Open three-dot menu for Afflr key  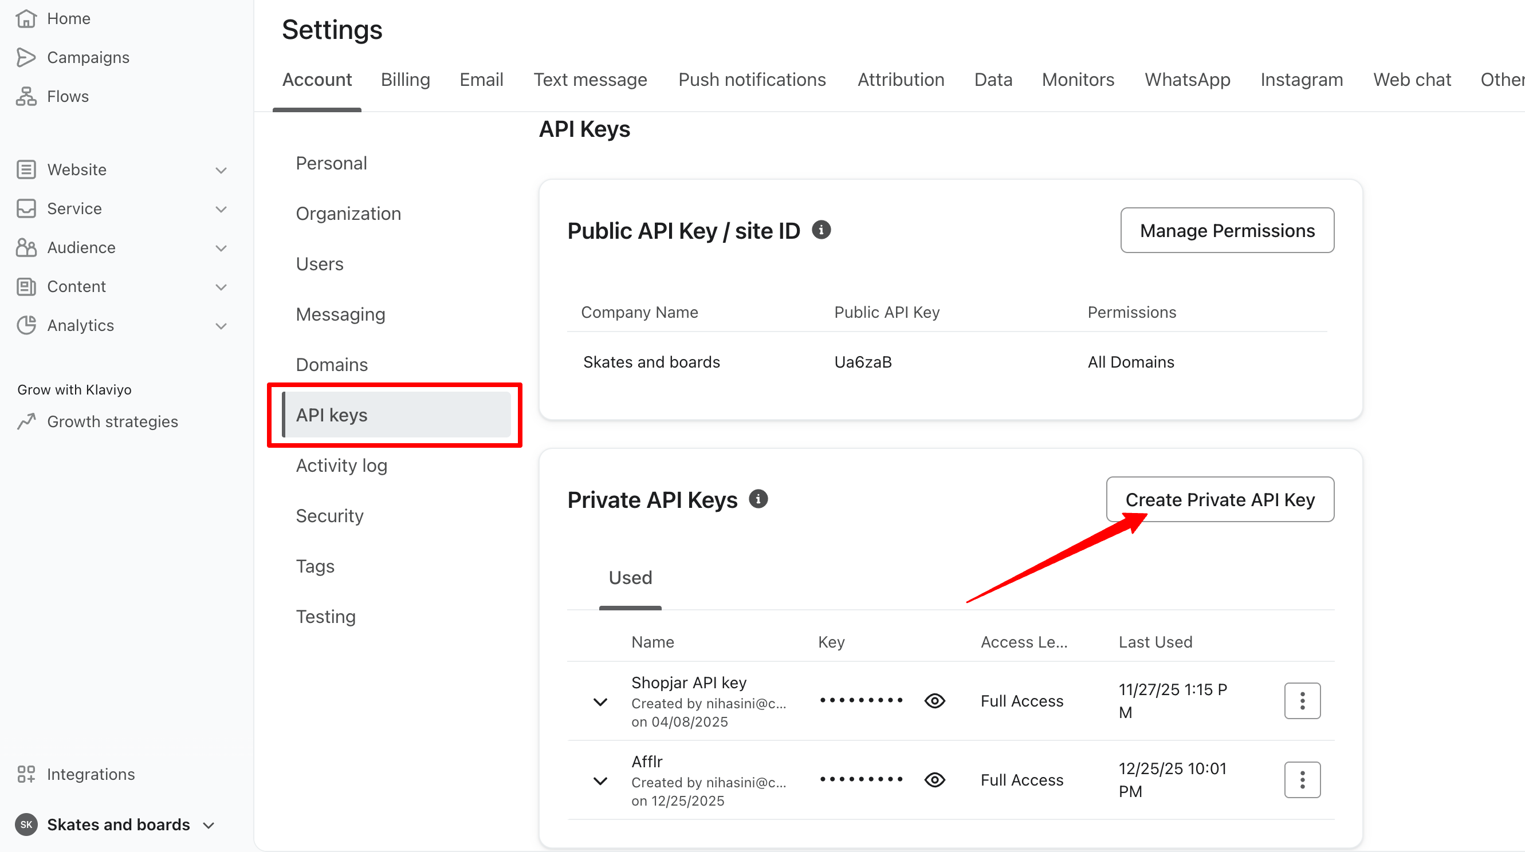1302,780
